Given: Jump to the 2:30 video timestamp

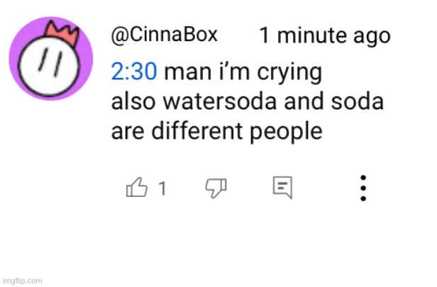Looking at the screenshot, I should tap(134, 72).
